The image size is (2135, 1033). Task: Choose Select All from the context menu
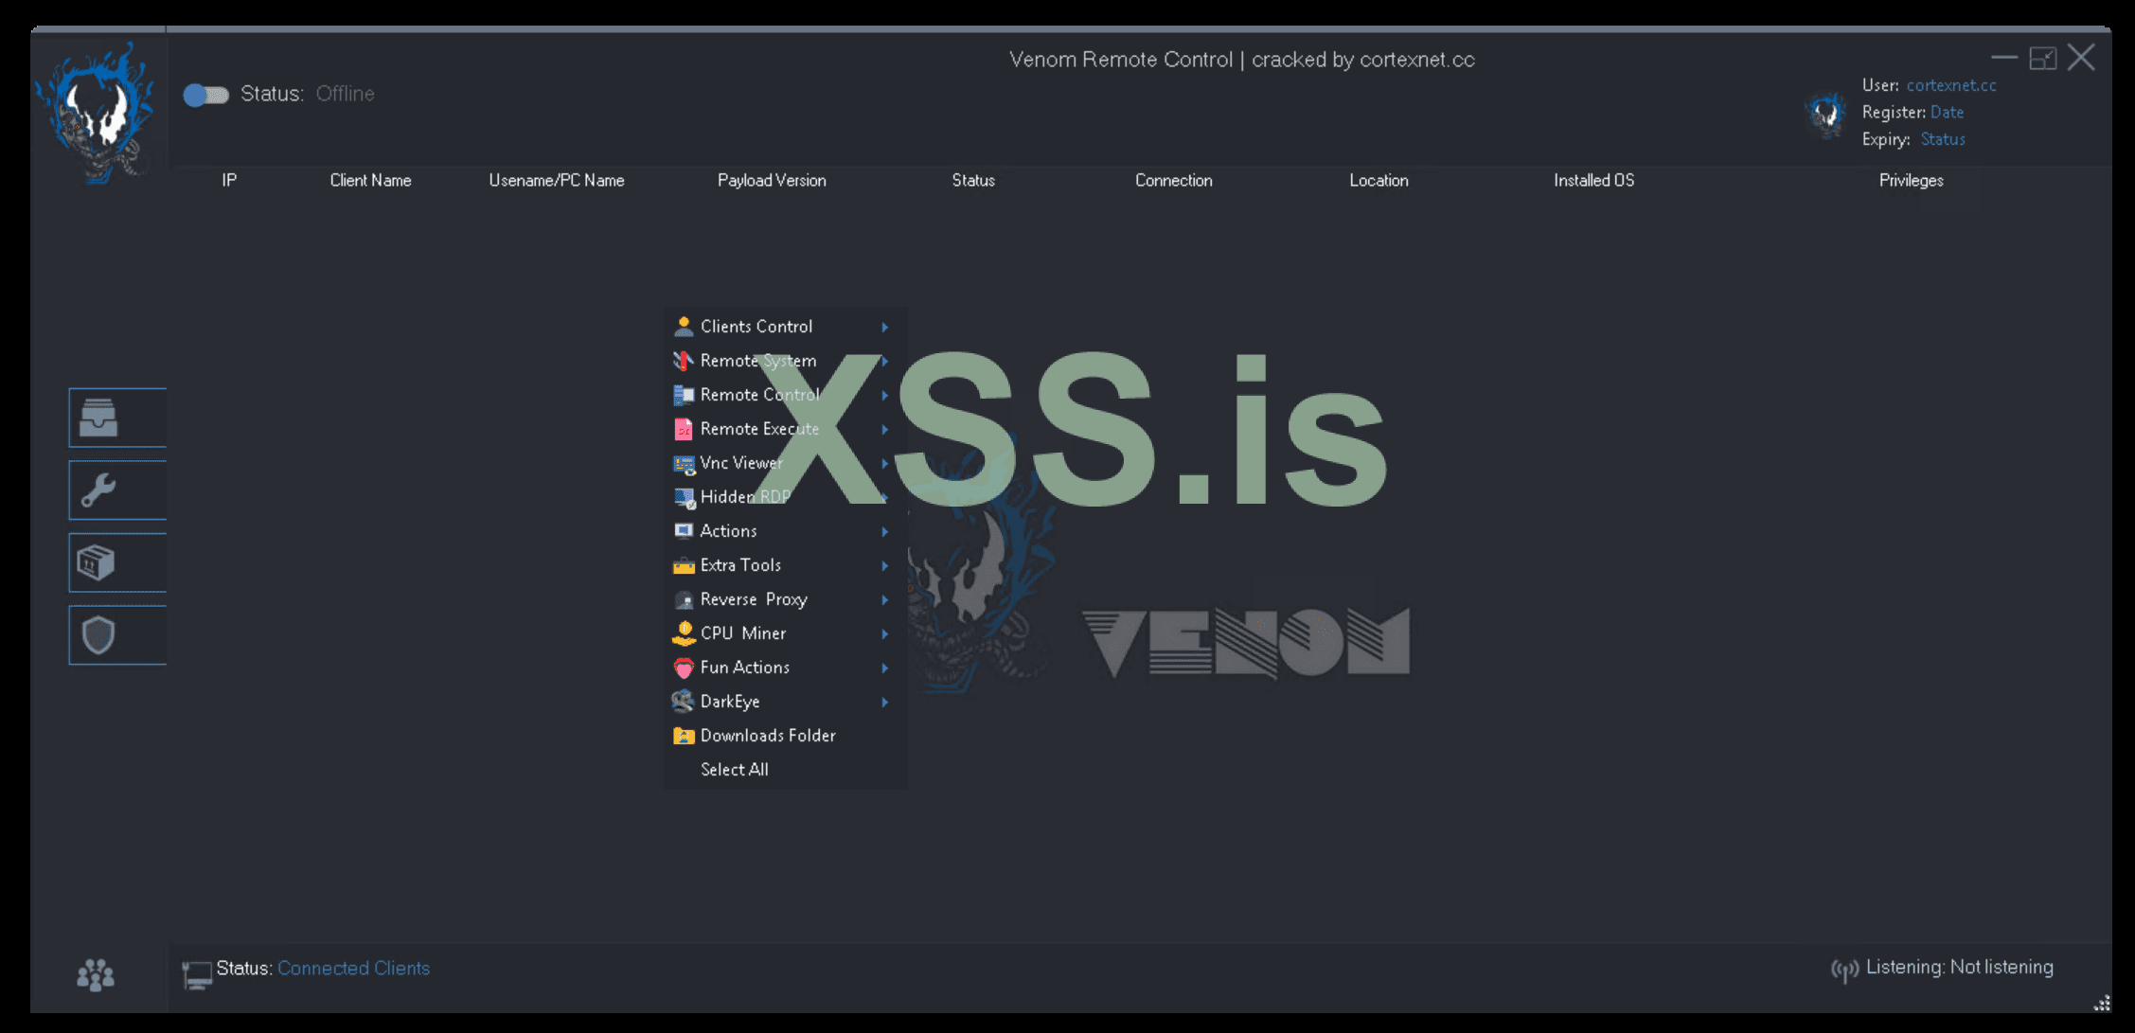point(734,770)
